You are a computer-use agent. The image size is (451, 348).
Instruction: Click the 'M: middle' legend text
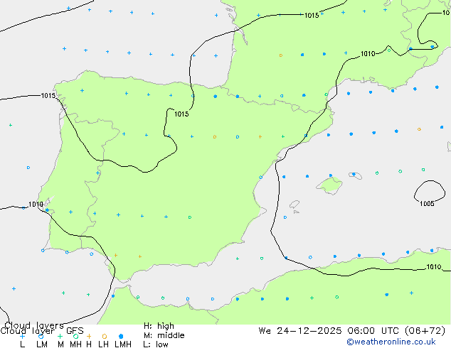click(x=164, y=335)
